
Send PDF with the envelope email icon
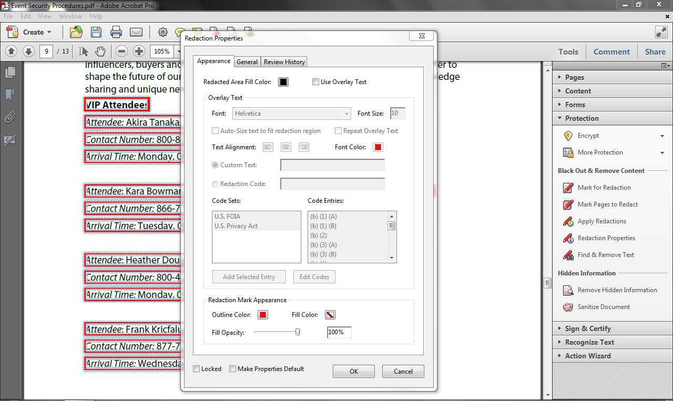136,32
